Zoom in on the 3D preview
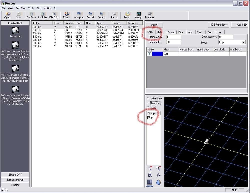 tap(150, 168)
